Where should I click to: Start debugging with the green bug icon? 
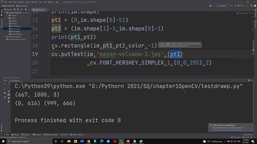click(x=235, y=6)
